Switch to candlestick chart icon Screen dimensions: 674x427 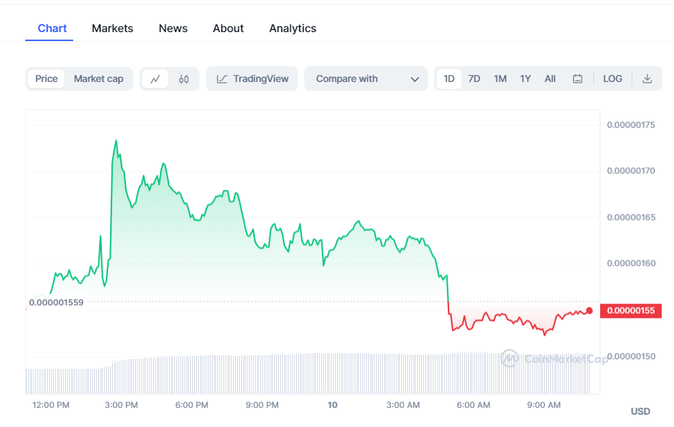pos(183,79)
